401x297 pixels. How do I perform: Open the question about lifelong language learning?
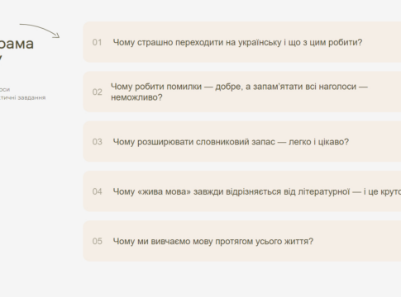[242, 241]
